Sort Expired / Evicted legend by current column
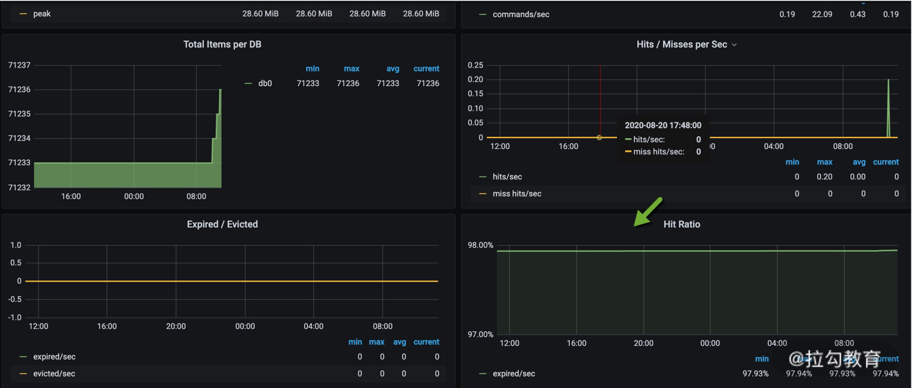The image size is (912, 388). pos(427,342)
